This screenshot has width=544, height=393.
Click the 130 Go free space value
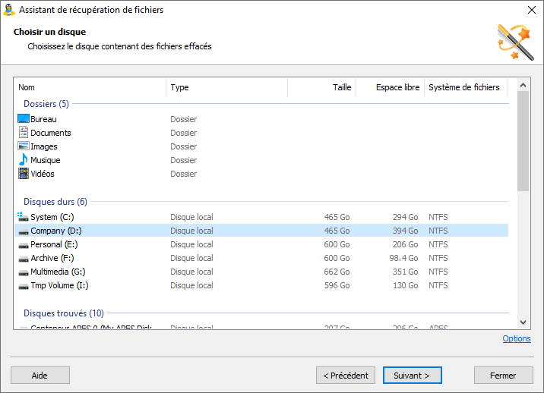click(405, 285)
